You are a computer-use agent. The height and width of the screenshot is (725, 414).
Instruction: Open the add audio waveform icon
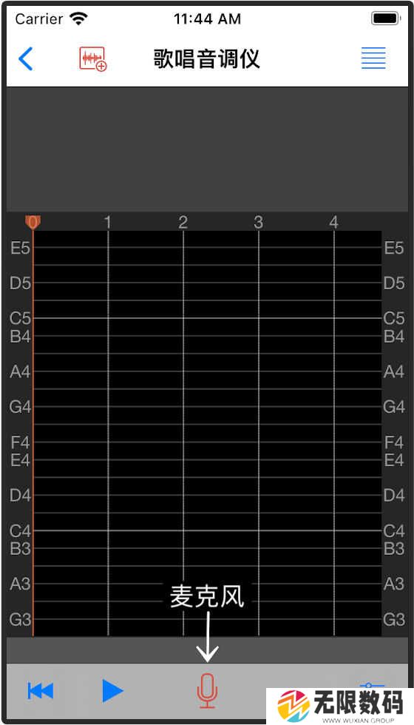pos(93,59)
